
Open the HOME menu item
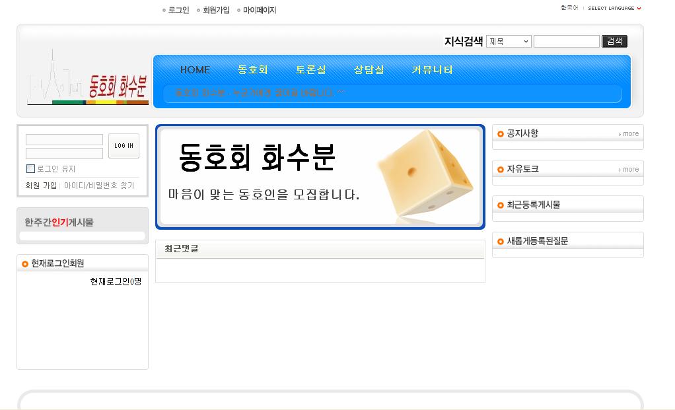pyautogui.click(x=195, y=70)
